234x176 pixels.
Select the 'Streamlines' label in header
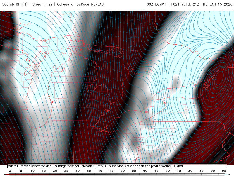pos(42,4)
